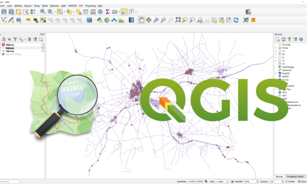307x184 pixels.
Task: Select the Identify Features tool
Action: 43,12
